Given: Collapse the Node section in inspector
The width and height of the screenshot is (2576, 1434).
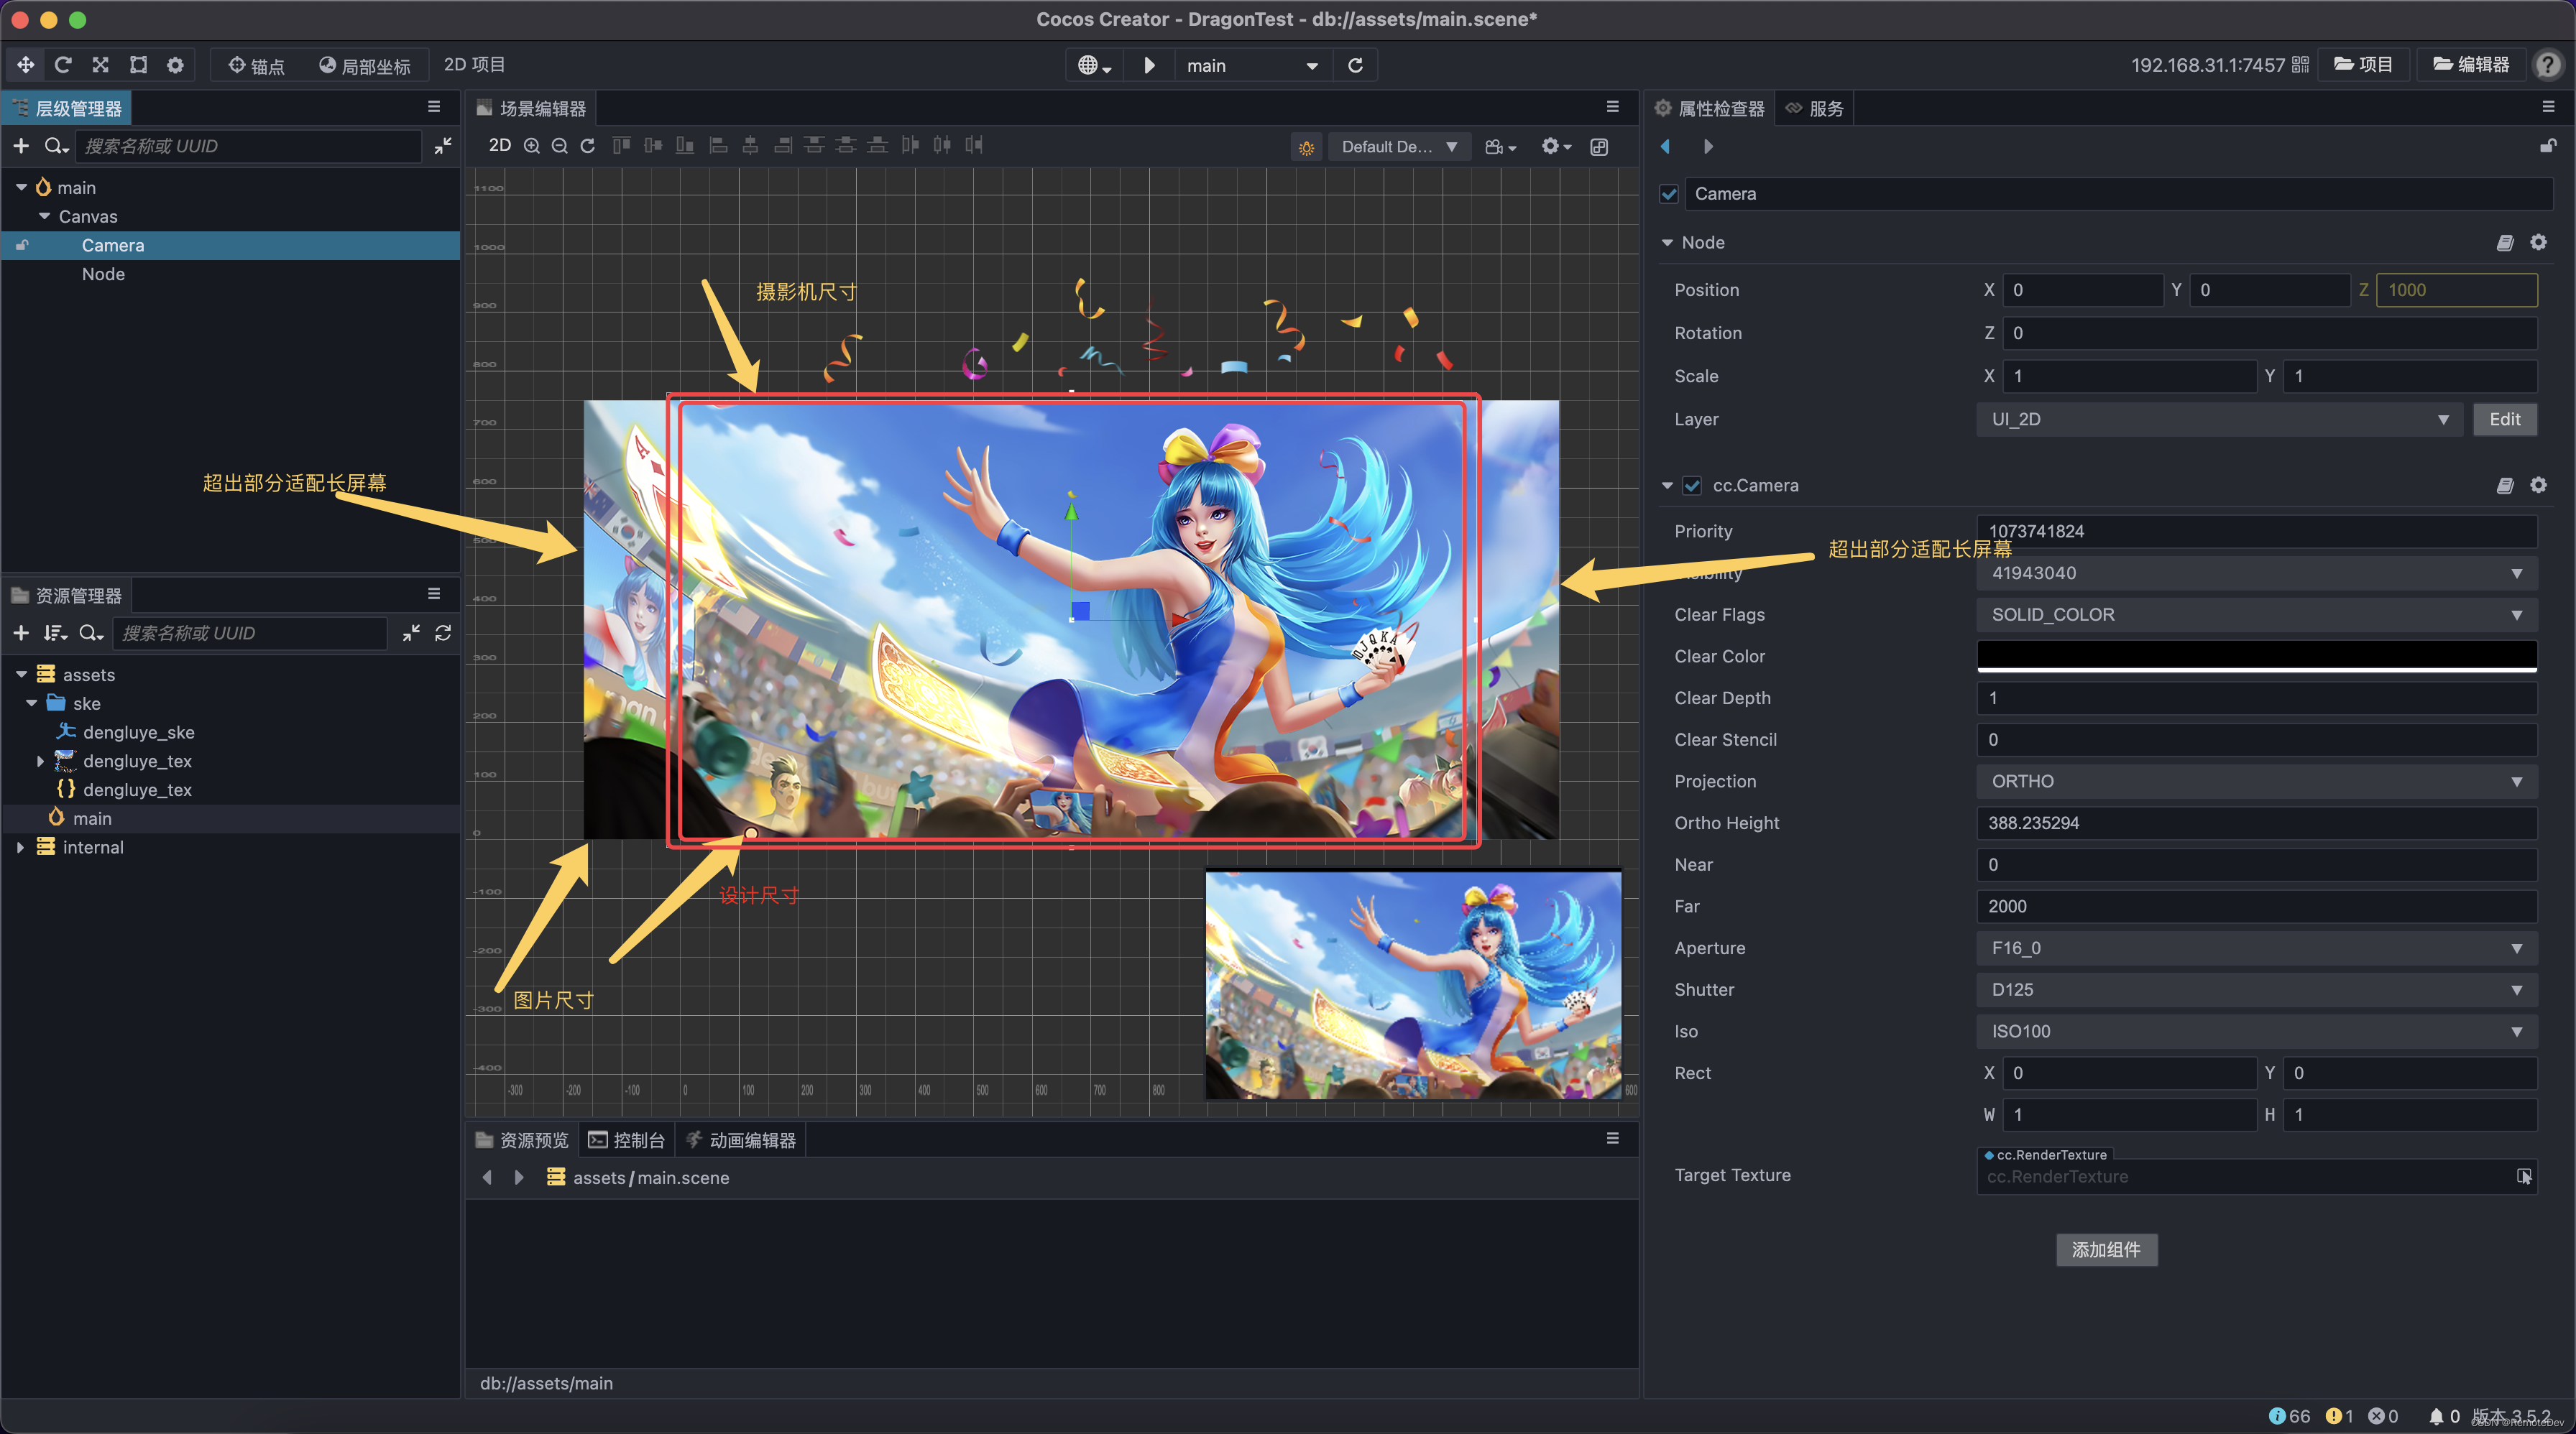Looking at the screenshot, I should pyautogui.click(x=1667, y=243).
